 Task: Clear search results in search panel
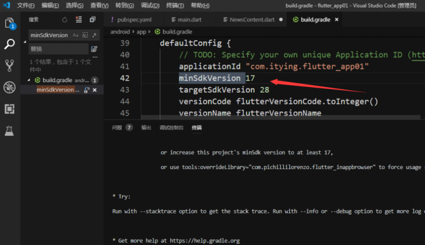coord(78,19)
